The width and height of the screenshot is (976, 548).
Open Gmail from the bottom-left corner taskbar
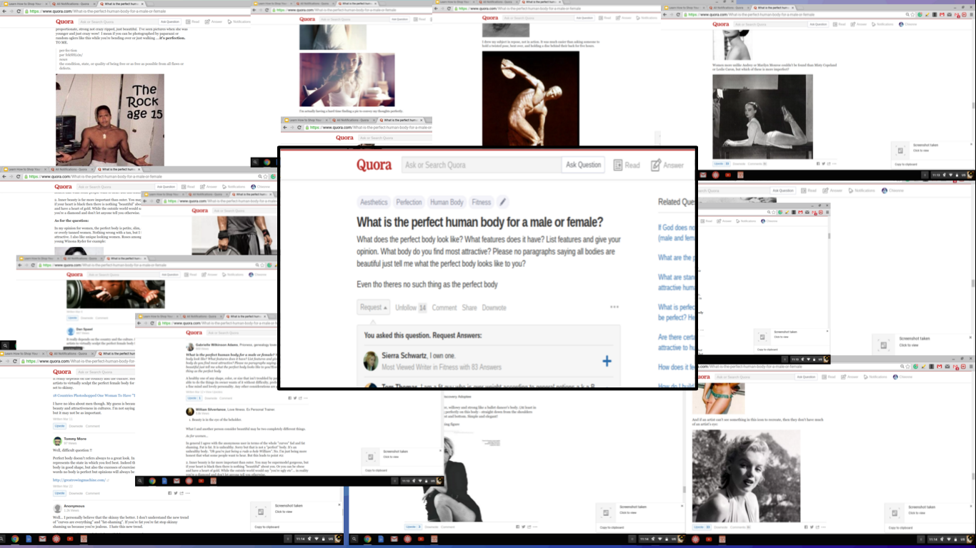[x=41, y=539]
